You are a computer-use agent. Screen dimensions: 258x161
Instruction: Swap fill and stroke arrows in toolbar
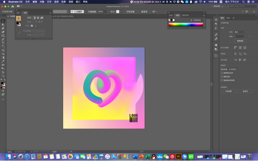coord(4,80)
